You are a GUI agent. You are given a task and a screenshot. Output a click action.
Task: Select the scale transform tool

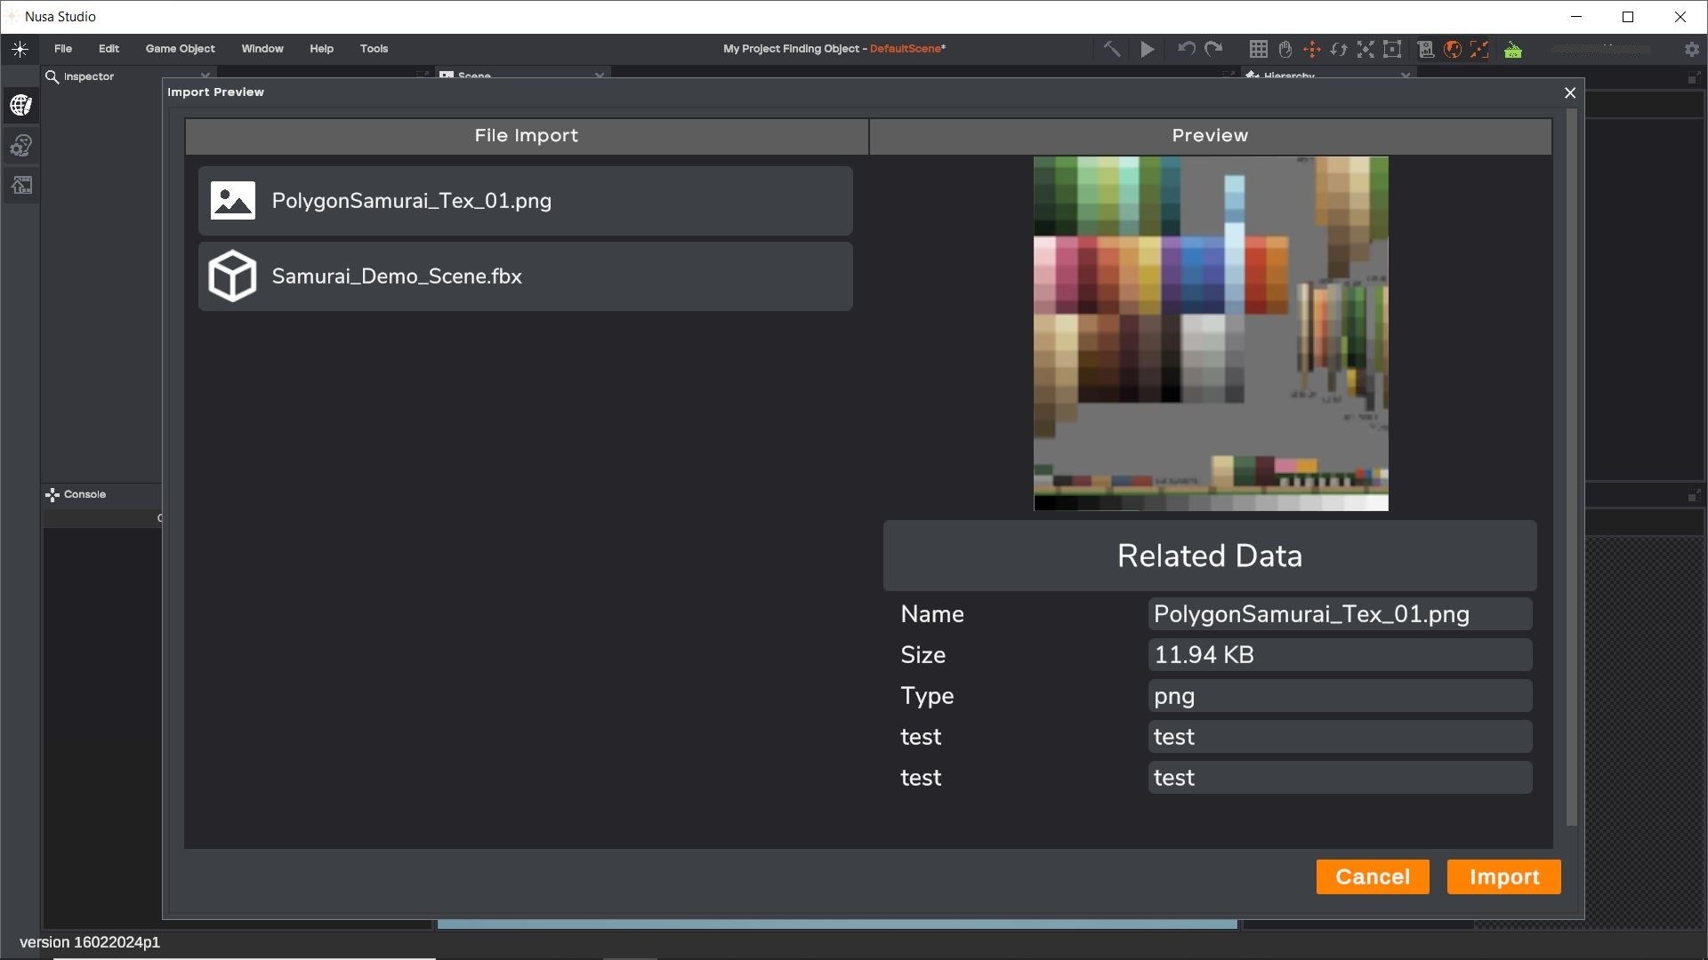(1366, 50)
